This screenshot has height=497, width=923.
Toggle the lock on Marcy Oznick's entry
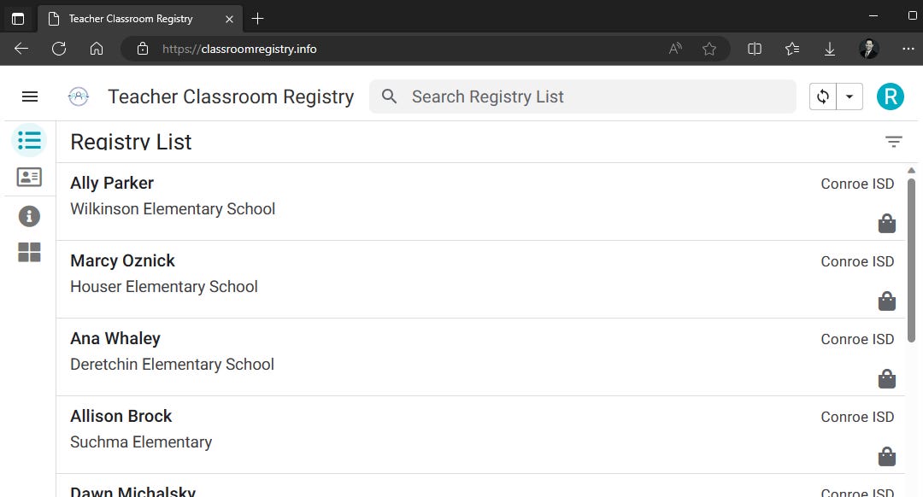[x=886, y=301]
